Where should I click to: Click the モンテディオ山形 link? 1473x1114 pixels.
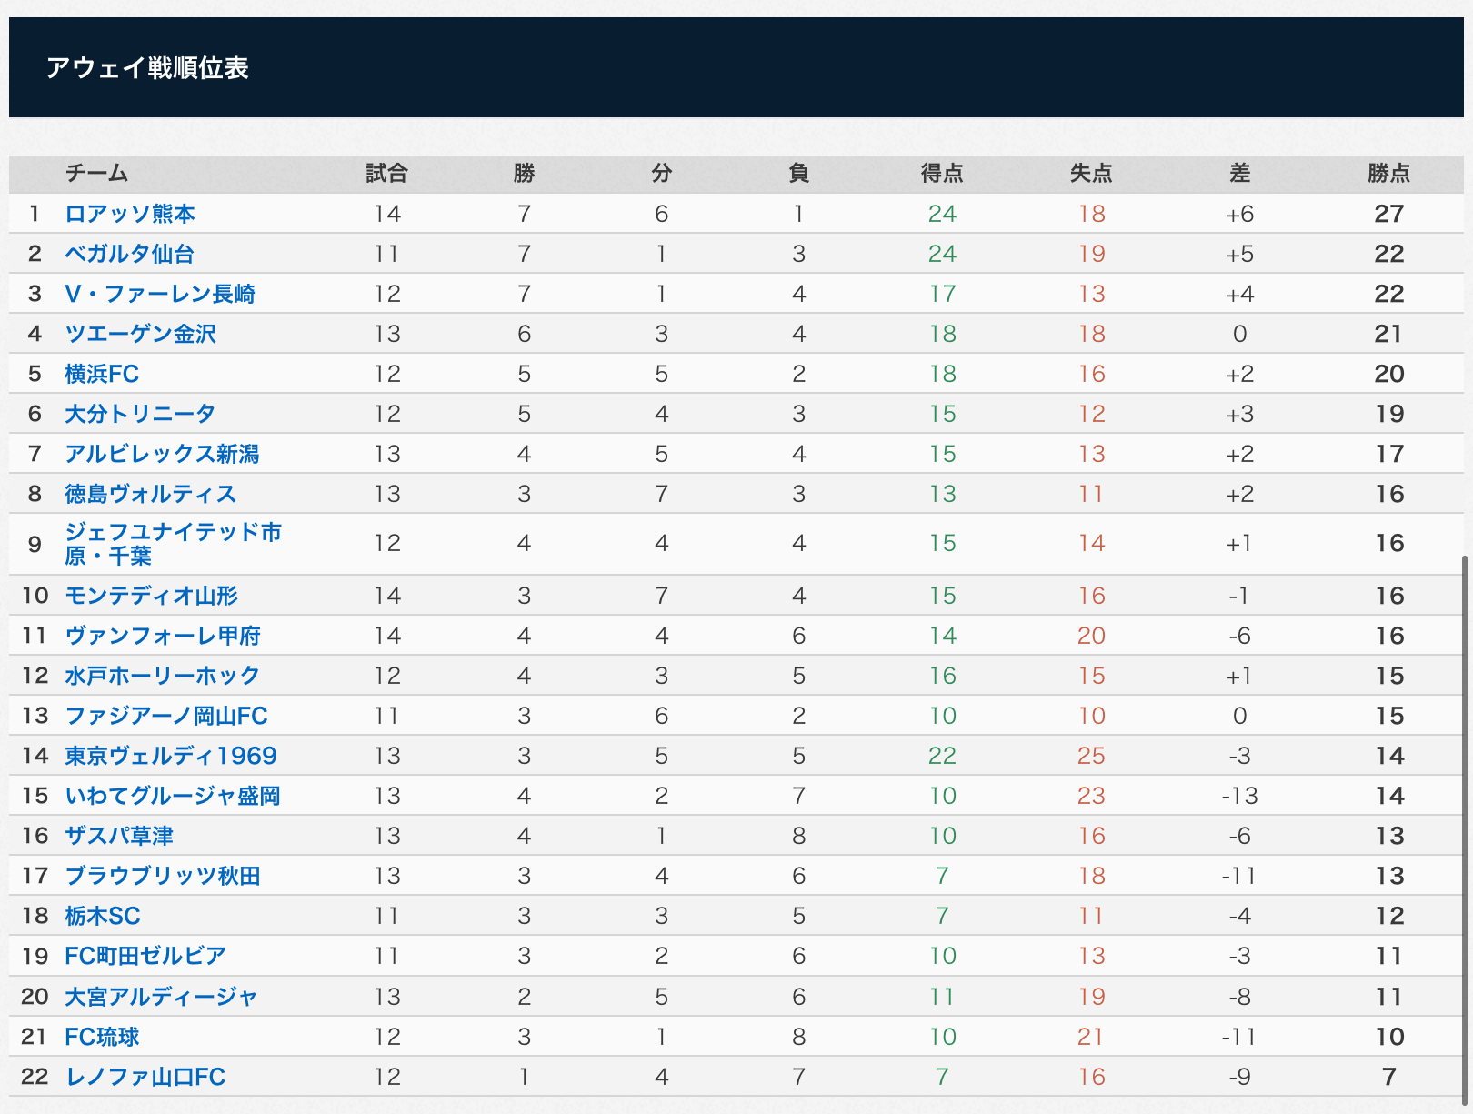[151, 596]
